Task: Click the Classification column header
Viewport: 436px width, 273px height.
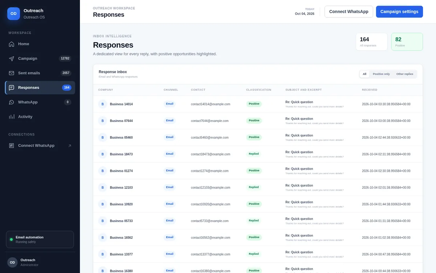Action: pos(259,90)
